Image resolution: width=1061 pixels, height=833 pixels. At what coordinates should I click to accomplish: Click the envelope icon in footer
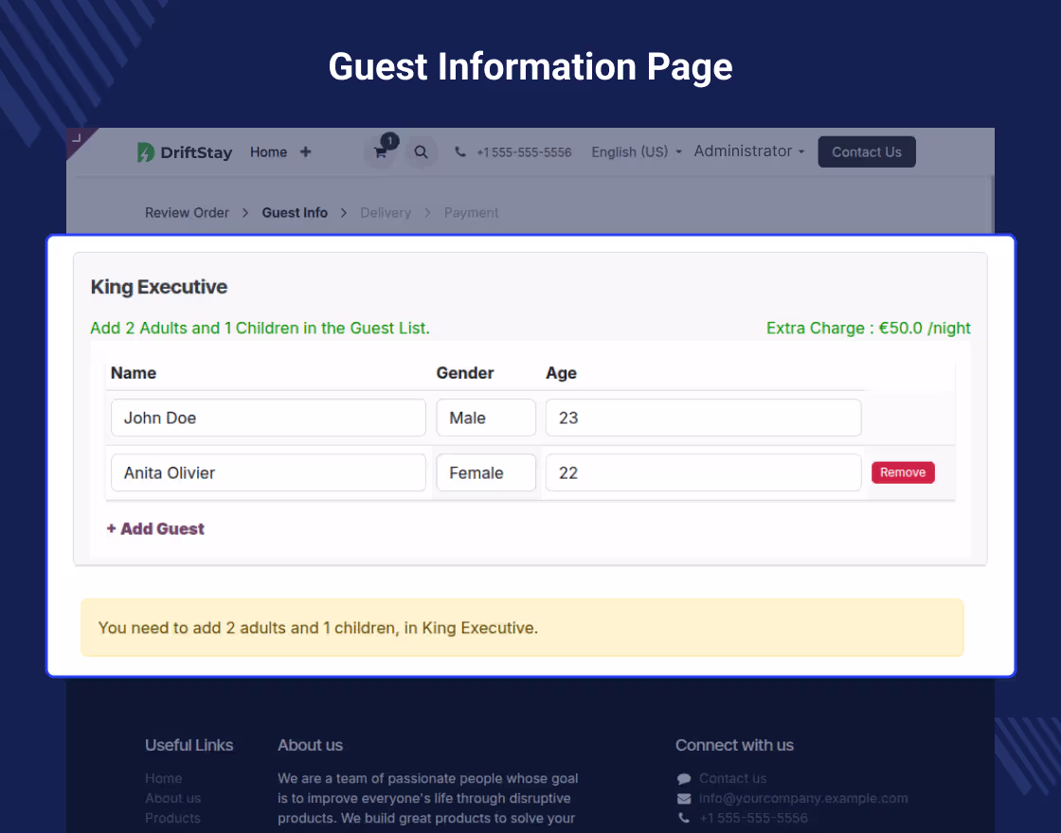(x=684, y=799)
